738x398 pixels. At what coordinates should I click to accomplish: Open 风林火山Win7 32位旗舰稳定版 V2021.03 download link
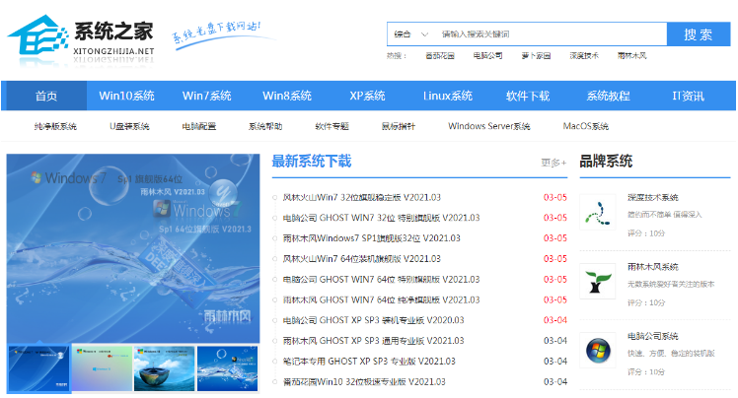pos(361,196)
